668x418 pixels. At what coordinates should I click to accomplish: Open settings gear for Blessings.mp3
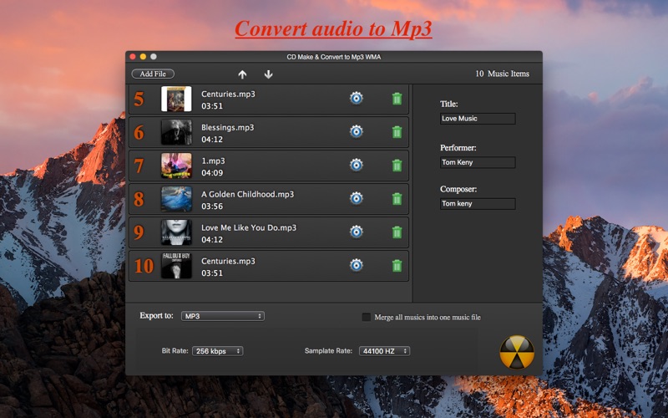pyautogui.click(x=357, y=131)
